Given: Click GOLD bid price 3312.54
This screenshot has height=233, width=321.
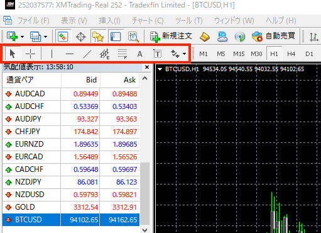Looking at the screenshot, I should pyautogui.click(x=85, y=207).
